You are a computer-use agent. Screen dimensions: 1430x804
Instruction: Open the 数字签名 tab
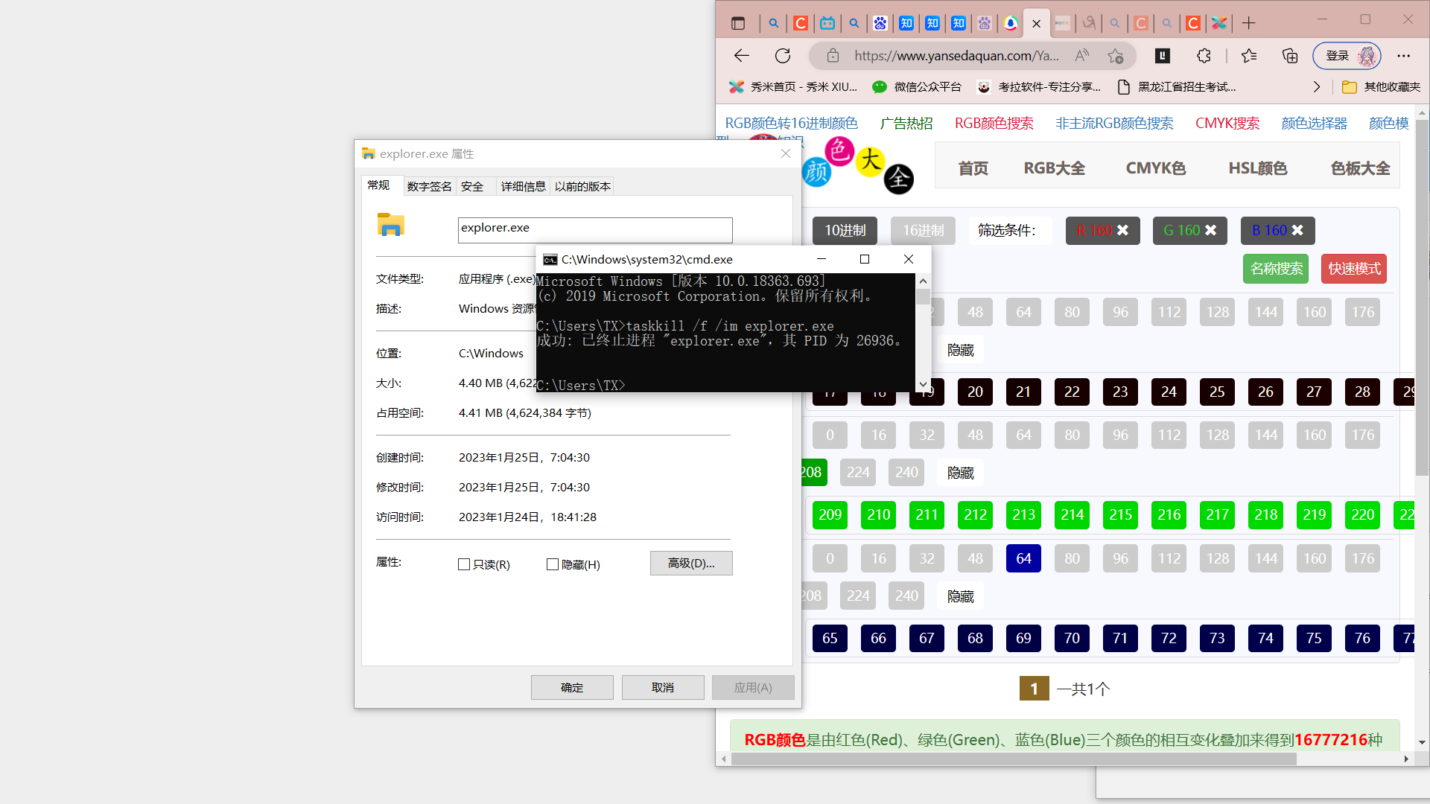tap(429, 186)
